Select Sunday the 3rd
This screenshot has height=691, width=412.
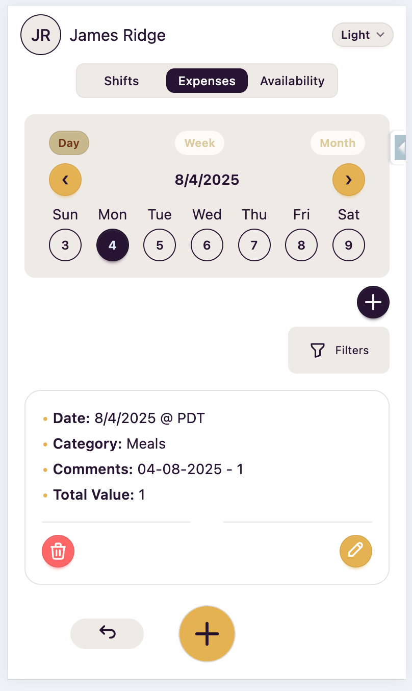65,245
